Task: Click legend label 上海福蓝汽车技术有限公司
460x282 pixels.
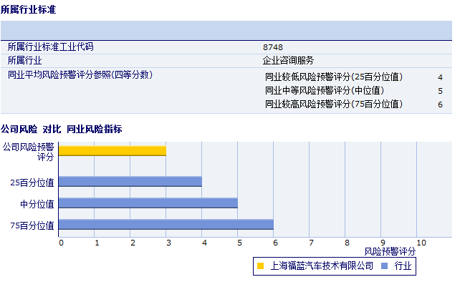Action: pyautogui.click(x=322, y=266)
